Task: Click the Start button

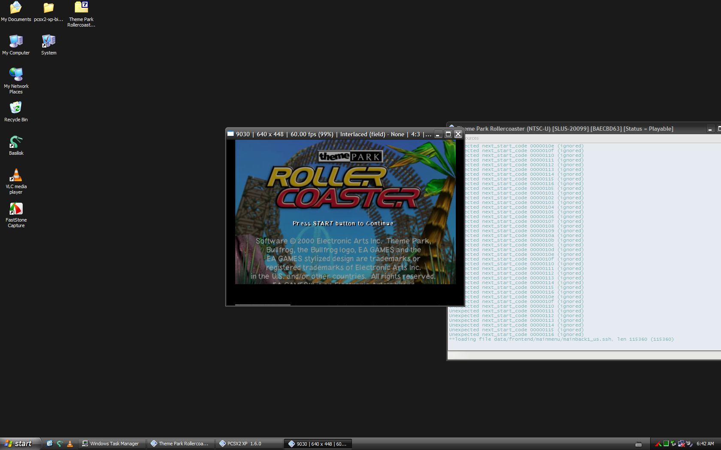Action: 20,444
